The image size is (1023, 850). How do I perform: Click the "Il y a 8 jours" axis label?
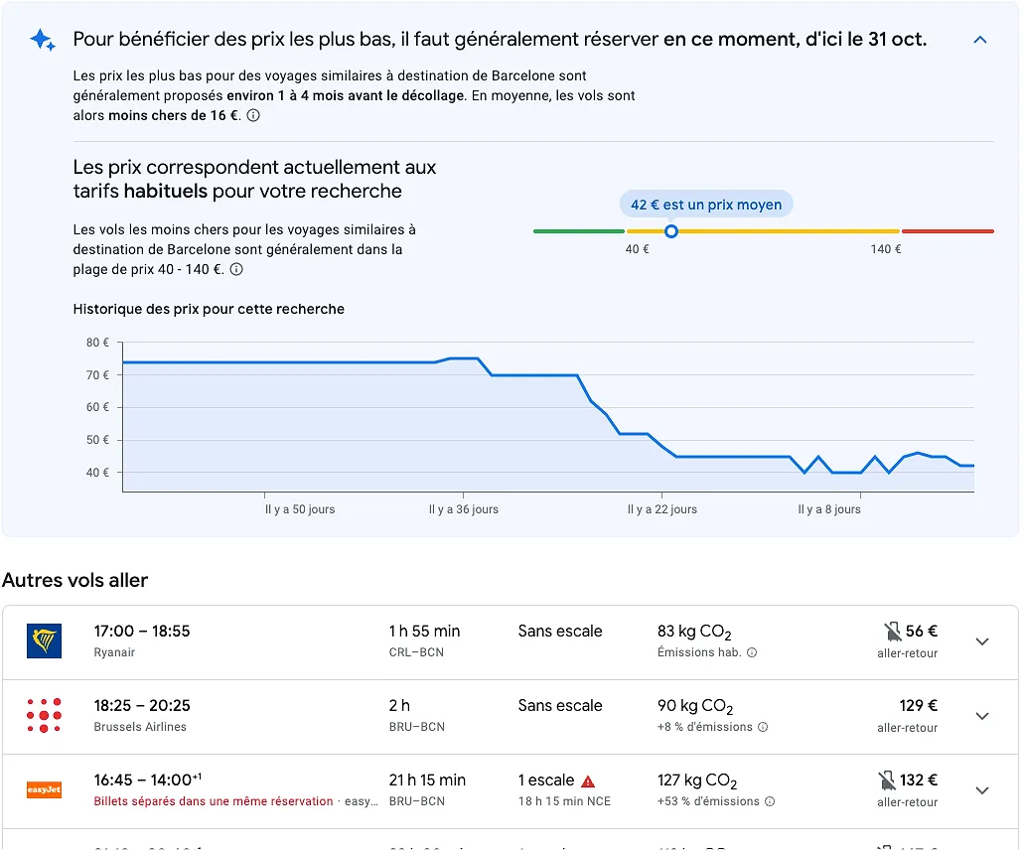click(x=829, y=509)
